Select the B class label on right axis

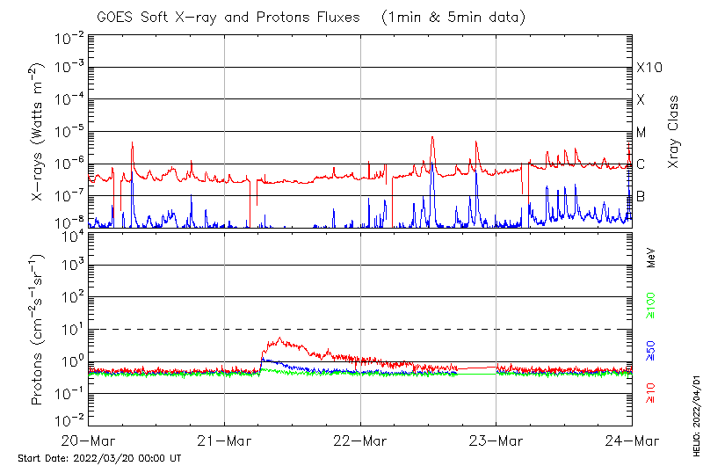(641, 196)
